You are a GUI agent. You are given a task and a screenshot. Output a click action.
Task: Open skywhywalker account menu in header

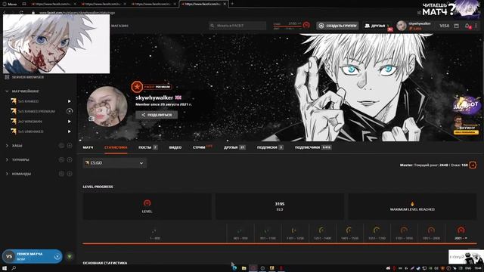click(414, 26)
